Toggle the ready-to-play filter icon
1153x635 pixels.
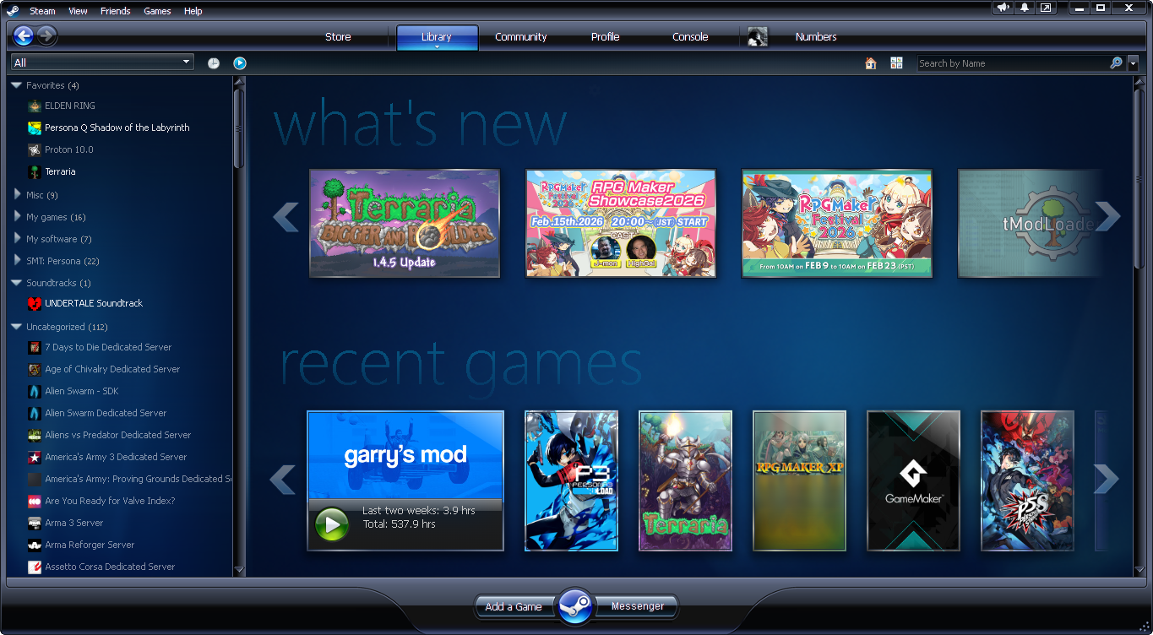coord(240,62)
